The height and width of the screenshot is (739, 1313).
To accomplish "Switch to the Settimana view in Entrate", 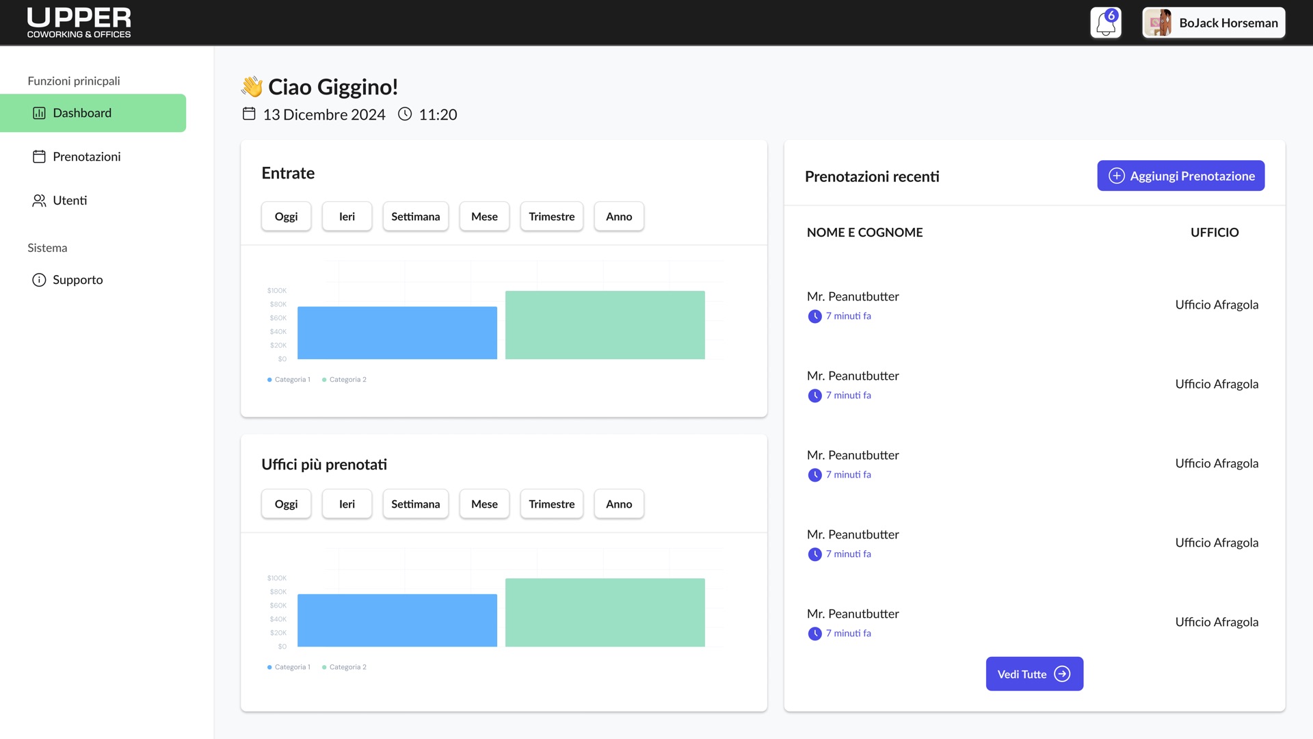I will (415, 216).
